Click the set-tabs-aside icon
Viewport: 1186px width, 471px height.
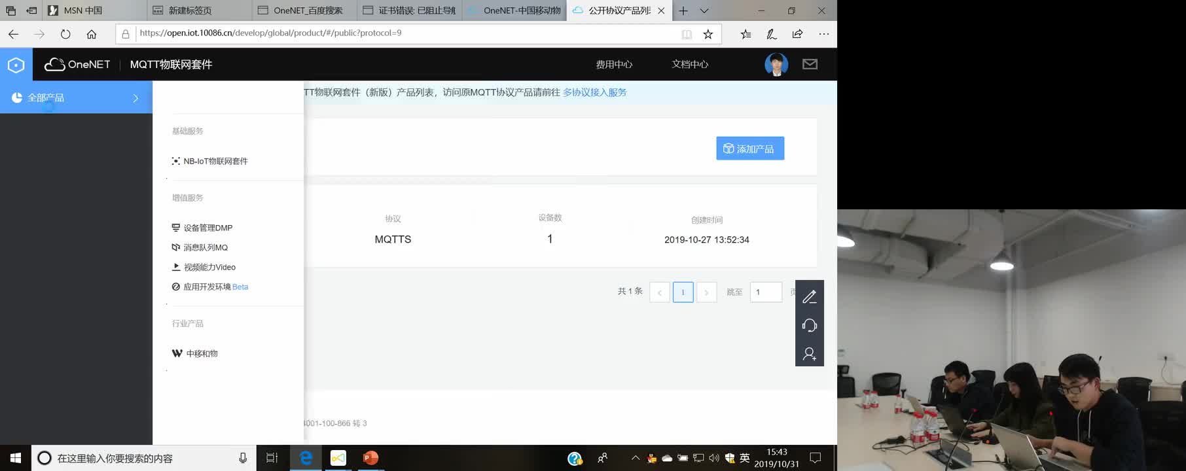[31, 10]
